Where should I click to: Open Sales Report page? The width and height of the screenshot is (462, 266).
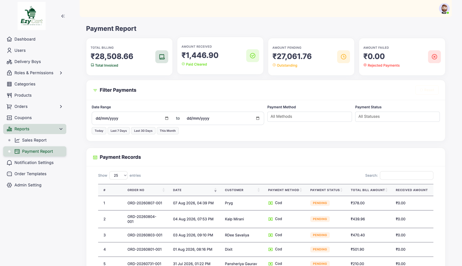(34, 140)
